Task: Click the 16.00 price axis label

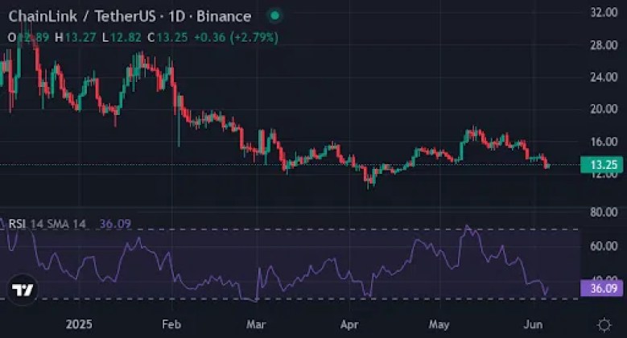Action: coord(602,142)
